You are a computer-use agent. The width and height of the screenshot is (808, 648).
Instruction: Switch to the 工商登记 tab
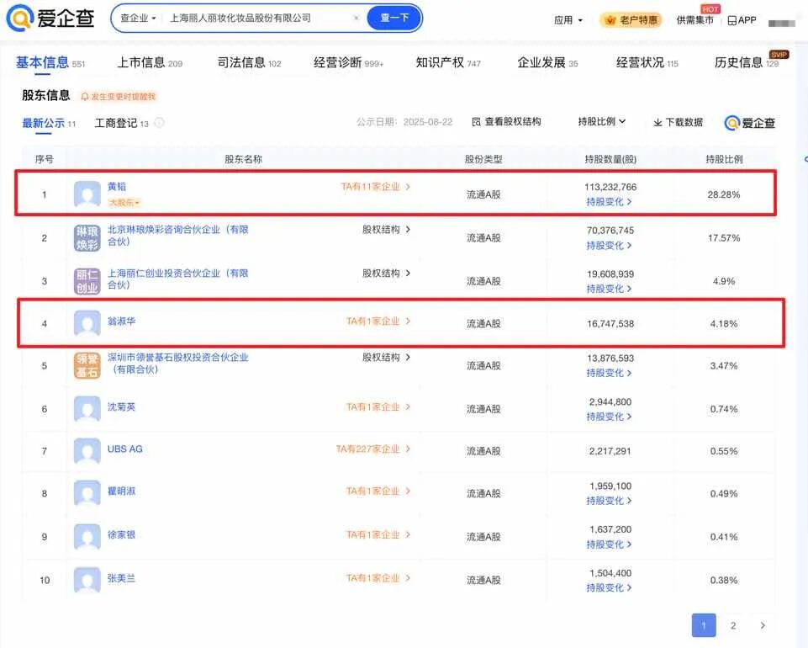coord(116,122)
